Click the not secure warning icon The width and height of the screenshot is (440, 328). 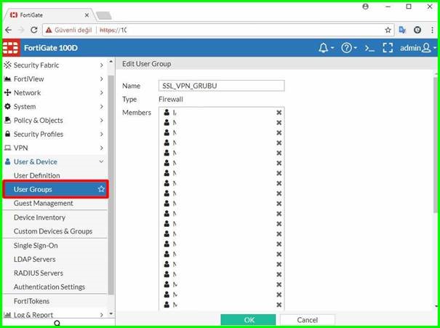49,30
